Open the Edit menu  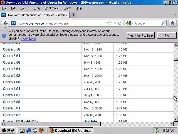[x=14, y=8]
